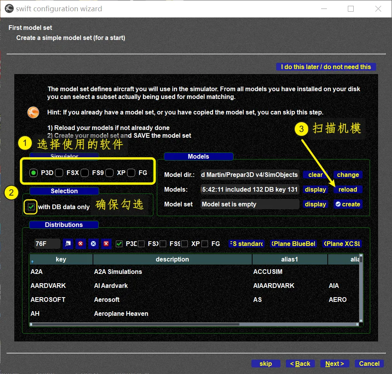This screenshot has width=392, height=374.
Task: Toggle P3D checkbox in Distributions filter
Action: coord(119,244)
